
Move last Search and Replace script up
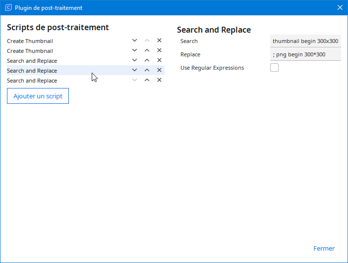[x=147, y=80]
